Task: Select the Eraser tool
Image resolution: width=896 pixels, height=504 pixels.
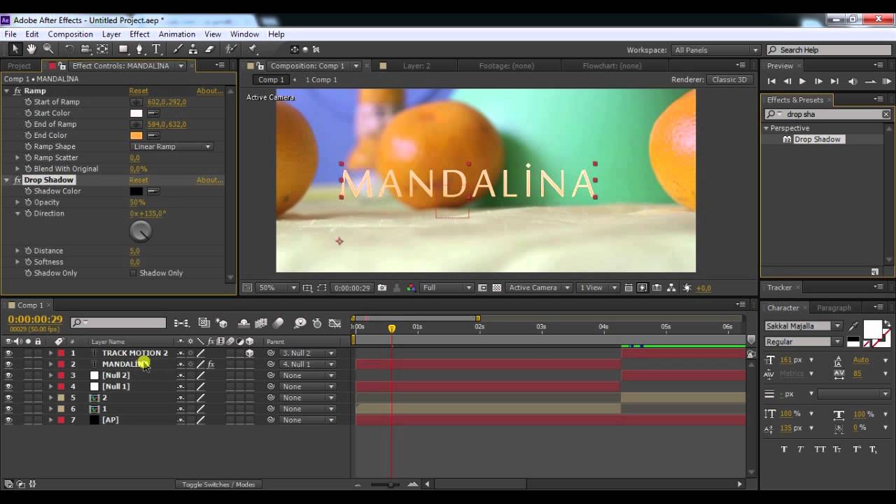Action: [x=209, y=49]
